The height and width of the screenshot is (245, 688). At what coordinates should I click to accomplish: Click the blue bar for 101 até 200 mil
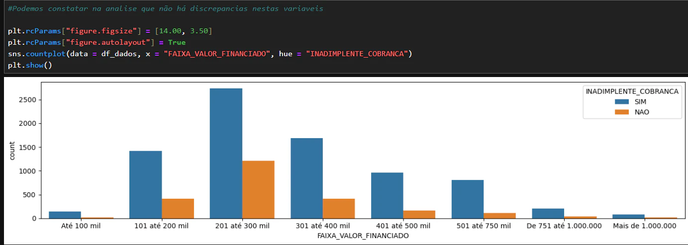146,184
